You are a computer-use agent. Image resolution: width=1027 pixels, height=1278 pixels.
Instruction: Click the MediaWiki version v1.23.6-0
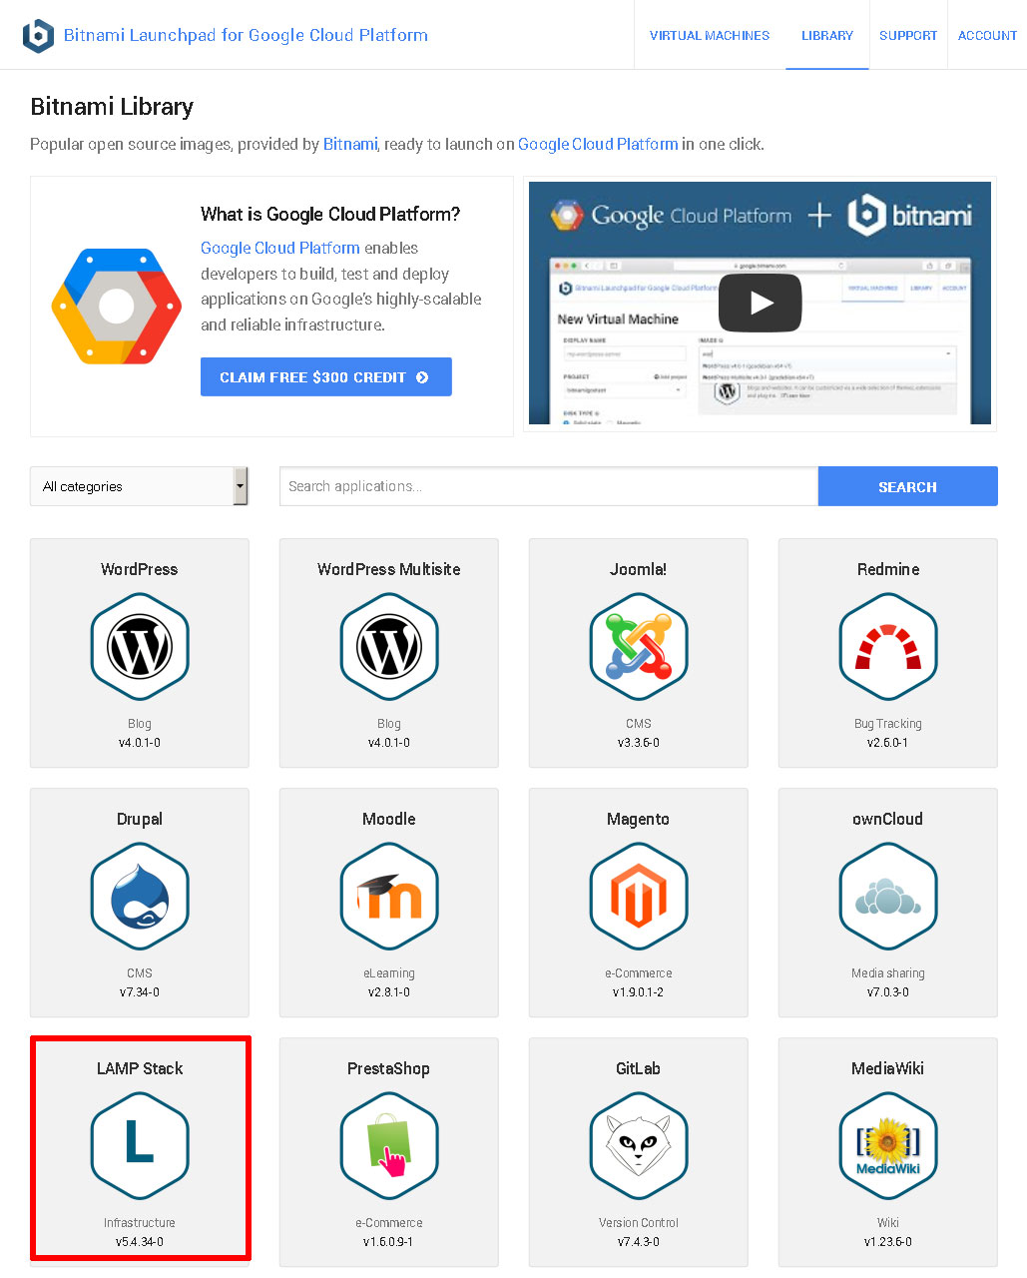click(x=888, y=1242)
